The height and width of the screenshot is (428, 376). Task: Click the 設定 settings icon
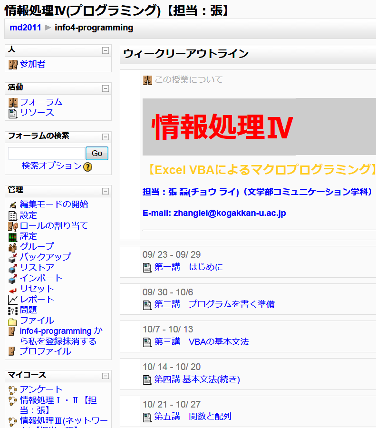[x=12, y=216]
